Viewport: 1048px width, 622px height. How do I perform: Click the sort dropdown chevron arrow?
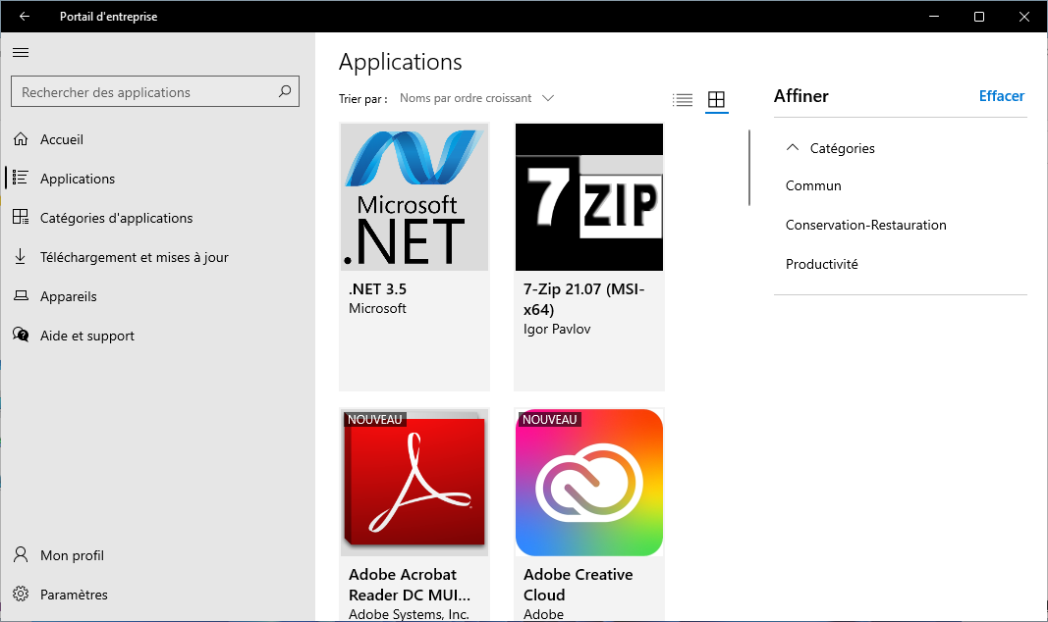pyautogui.click(x=548, y=98)
